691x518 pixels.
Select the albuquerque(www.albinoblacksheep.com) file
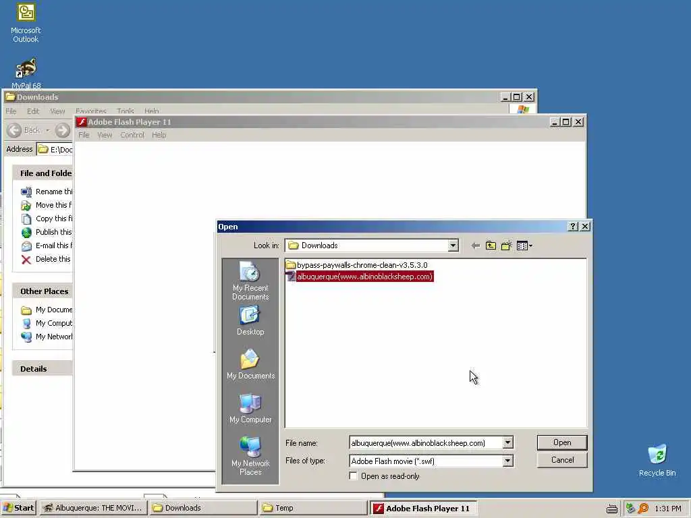[x=360, y=277]
